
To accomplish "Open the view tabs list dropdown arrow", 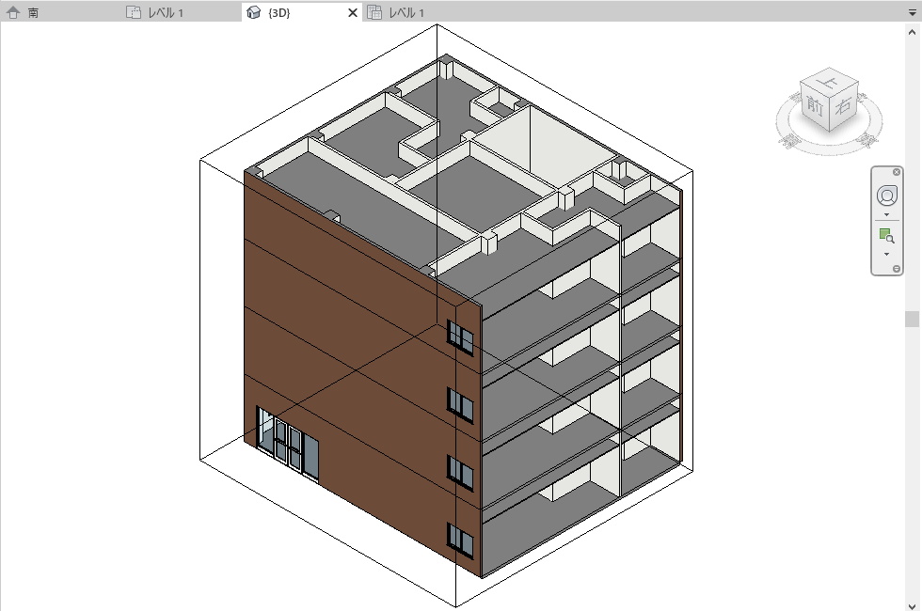I will pos(912,12).
